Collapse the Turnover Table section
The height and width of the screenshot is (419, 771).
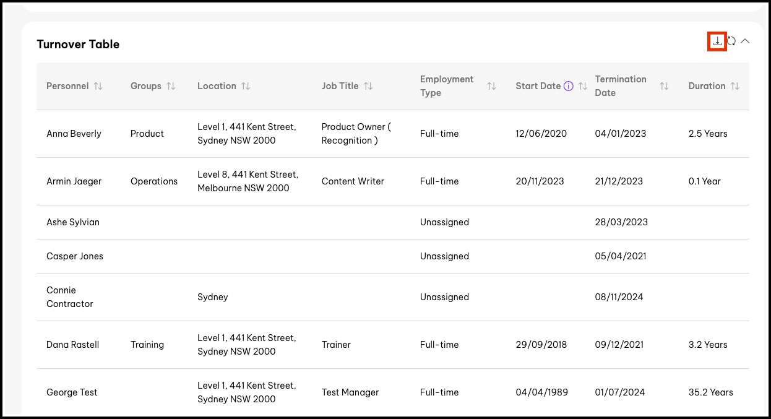point(745,41)
